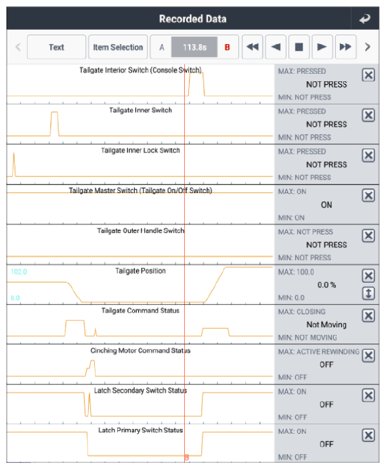Switch to Text view
Screen dimensions: 386x469
click(x=56, y=47)
